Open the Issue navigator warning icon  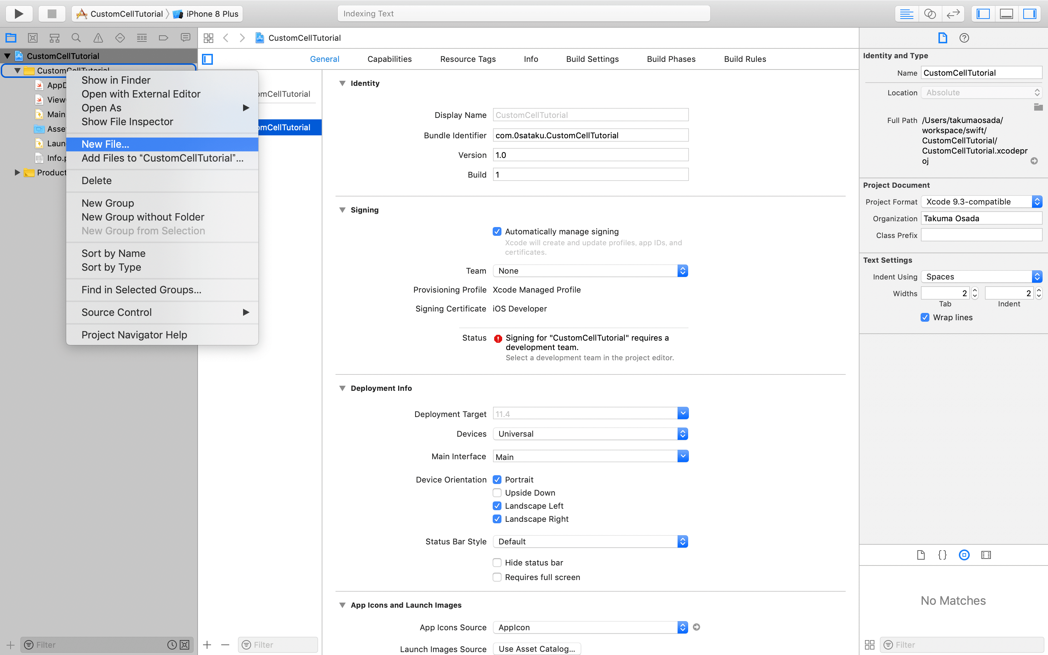point(98,38)
